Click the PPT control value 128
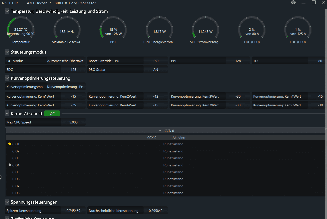 tap(238, 61)
